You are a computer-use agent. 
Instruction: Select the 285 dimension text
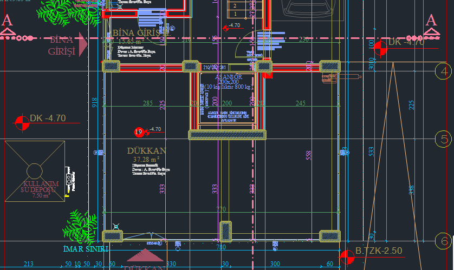tap(147, 103)
